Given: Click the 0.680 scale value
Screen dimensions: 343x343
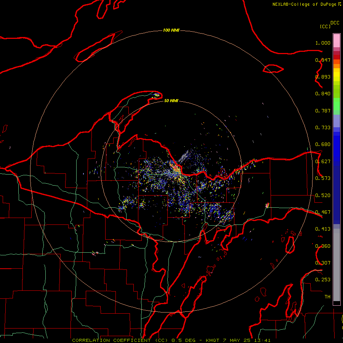Looking at the screenshot, I should (323, 144).
